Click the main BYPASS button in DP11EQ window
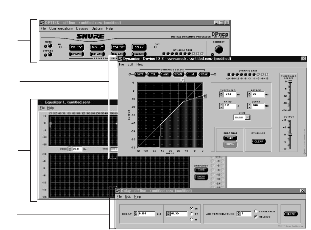311x230 pixels. pyautogui.click(x=50, y=54)
